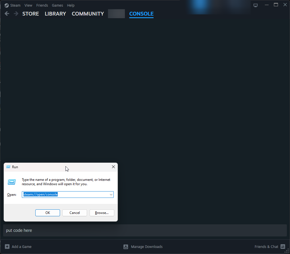Screen dimensions: 290x254
Task: Enter Big Picture Mode via monitor icon
Action: click(255, 5)
